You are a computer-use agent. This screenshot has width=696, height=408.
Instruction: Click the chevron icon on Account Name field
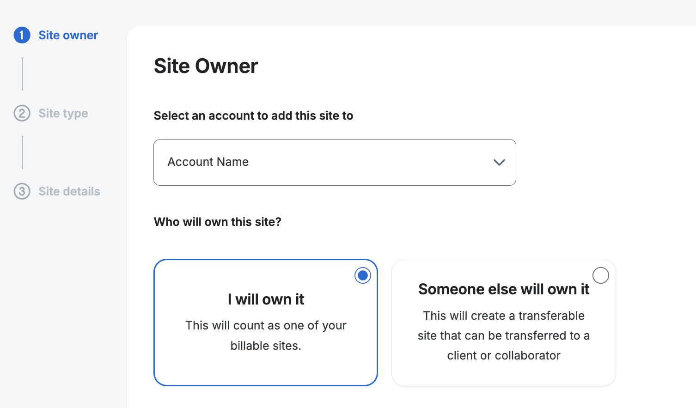(x=499, y=162)
